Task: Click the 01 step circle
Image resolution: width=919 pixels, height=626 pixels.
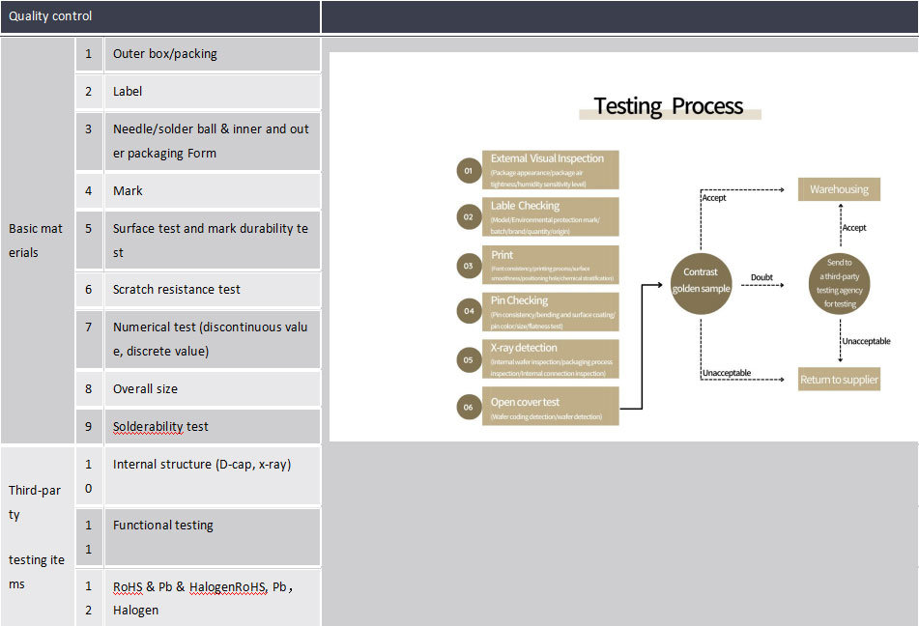Action: 468,171
